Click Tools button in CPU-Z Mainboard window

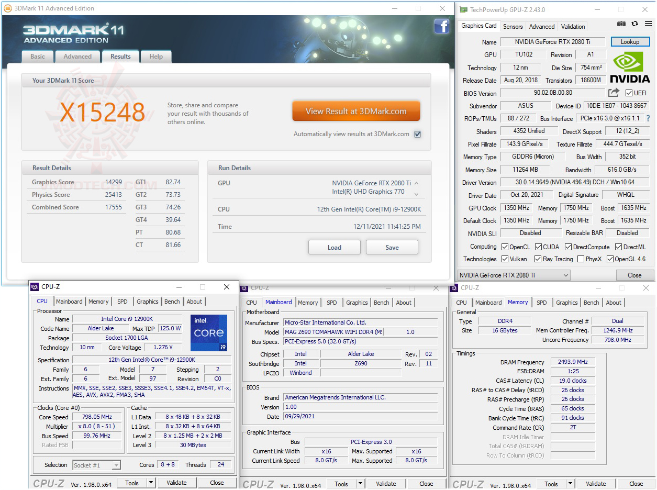341,484
